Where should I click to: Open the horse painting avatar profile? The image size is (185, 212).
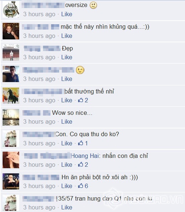click(11, 96)
